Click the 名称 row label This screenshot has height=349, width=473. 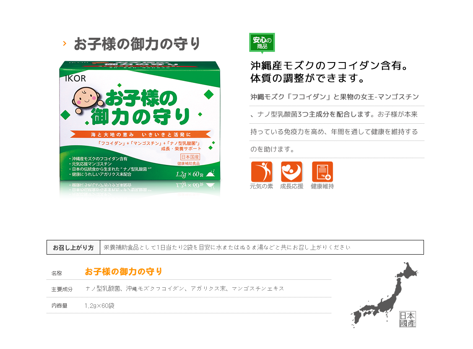tap(57, 273)
